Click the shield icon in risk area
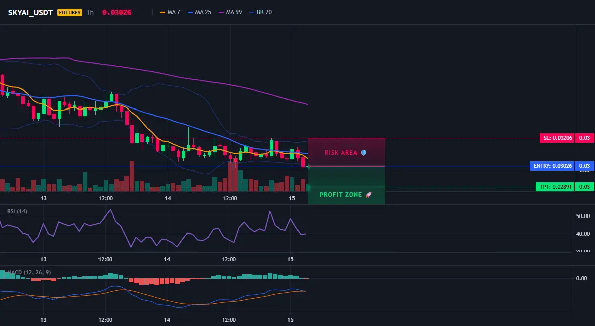 (363, 153)
